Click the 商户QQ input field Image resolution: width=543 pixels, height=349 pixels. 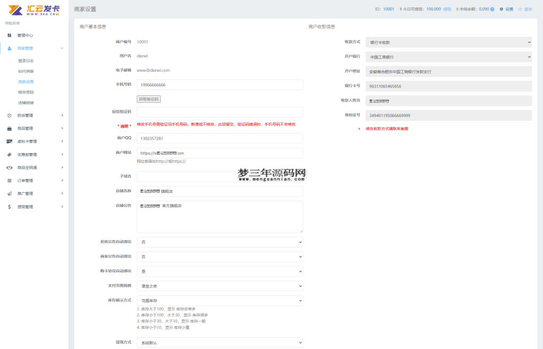coord(220,138)
